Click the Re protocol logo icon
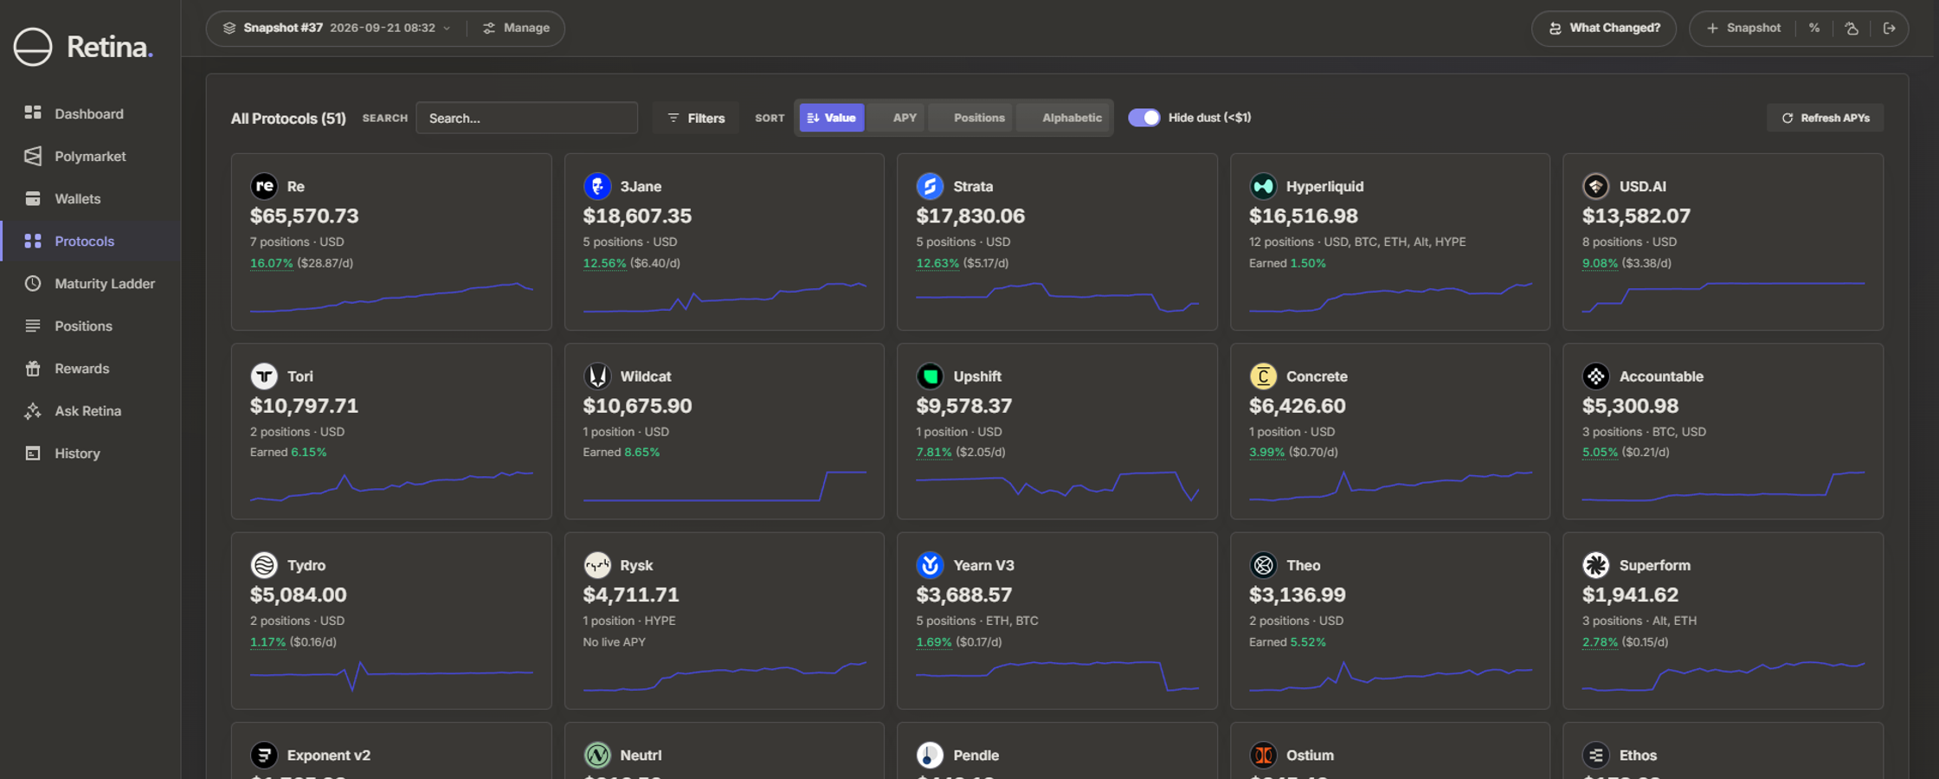The width and height of the screenshot is (1939, 779). (x=264, y=186)
